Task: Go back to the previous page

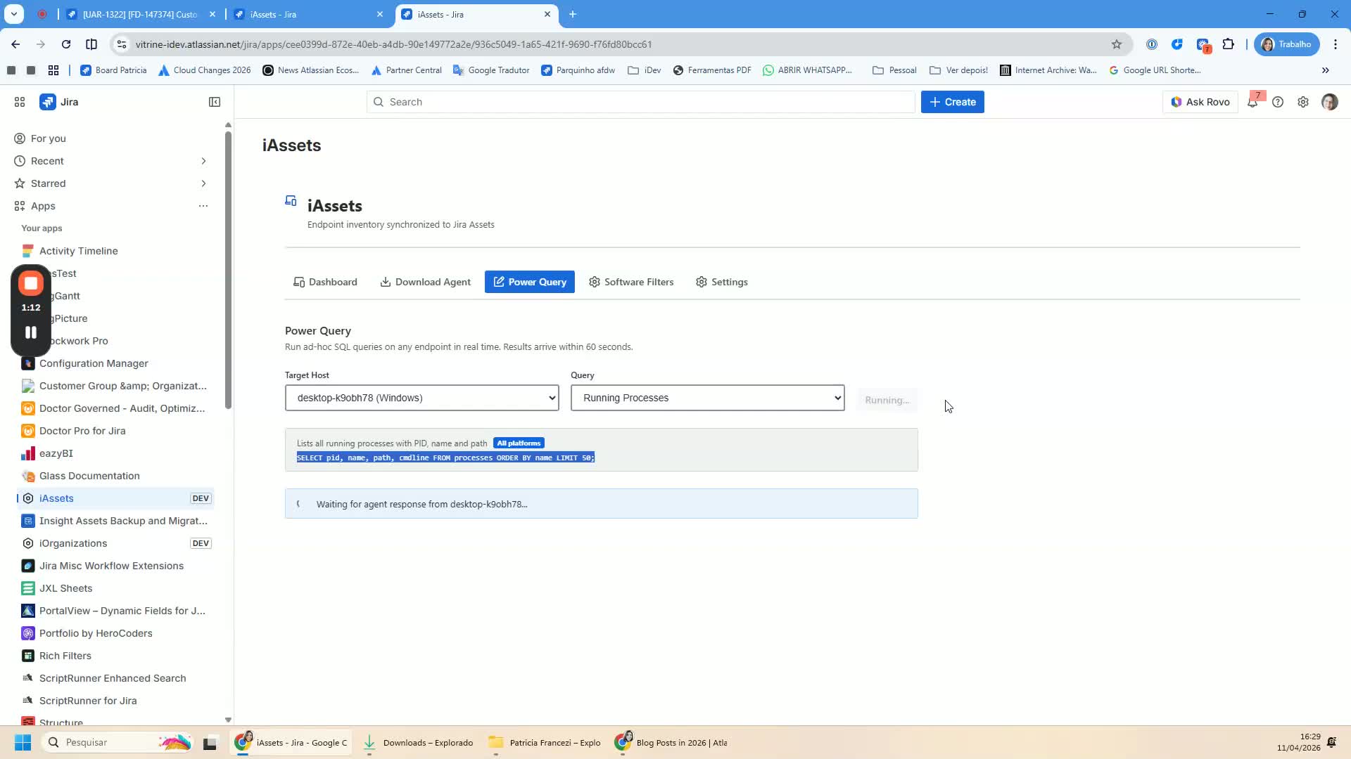Action: click(x=15, y=44)
